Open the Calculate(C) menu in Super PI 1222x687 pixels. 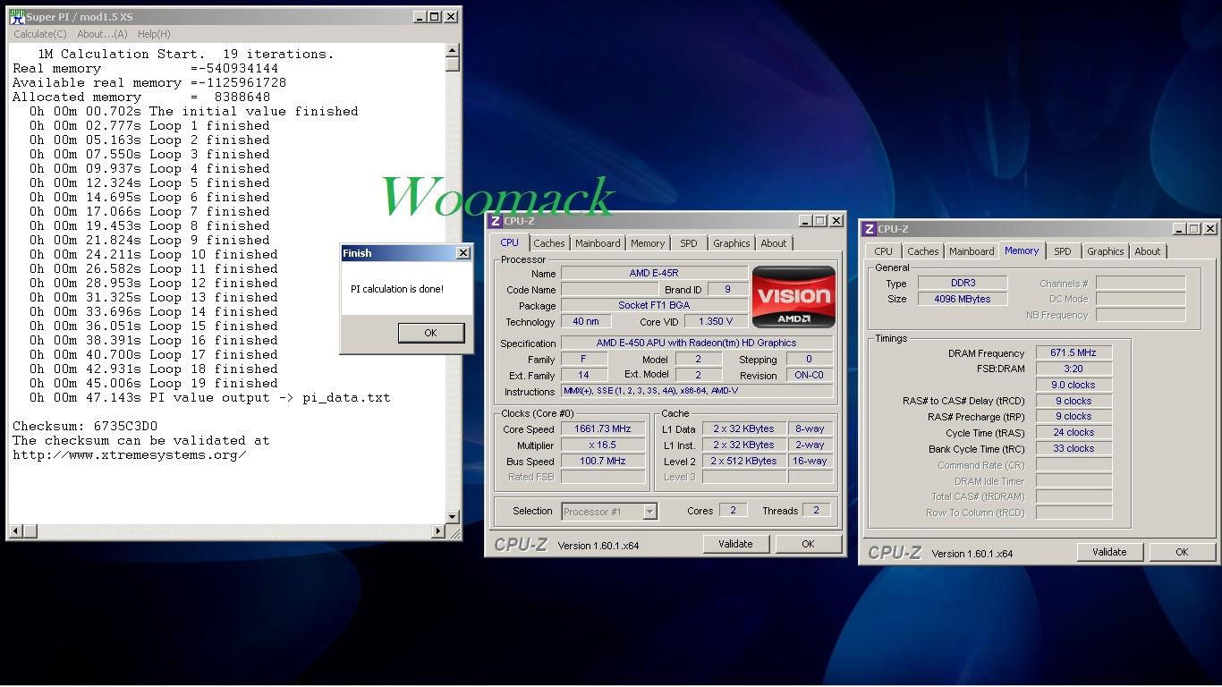39,34
